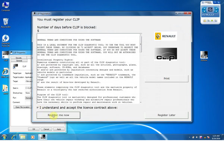Select the CLIP desktop shortcut icon
This screenshot has height=142, width=224.
(x=6, y=56)
